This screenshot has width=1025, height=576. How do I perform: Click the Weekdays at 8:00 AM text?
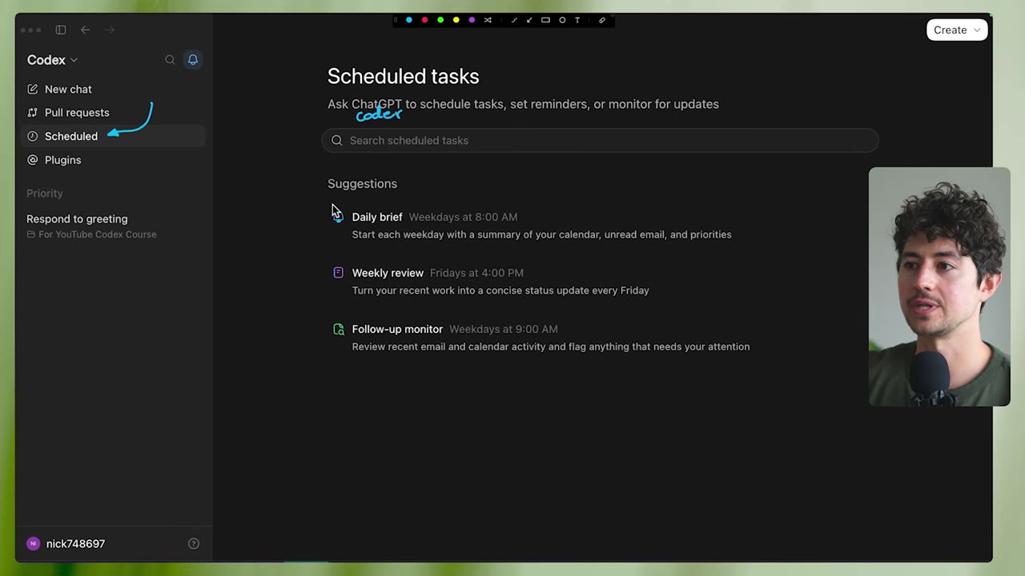pyautogui.click(x=463, y=217)
